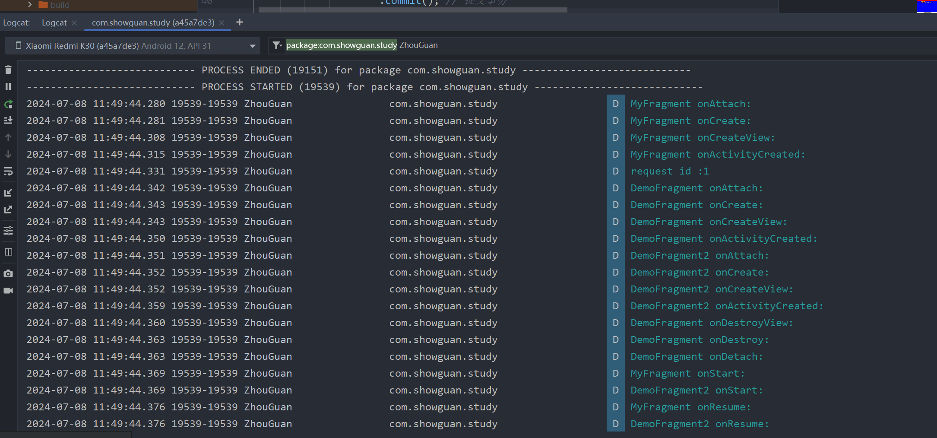
Task: Click the "MyFragment onCreate:" message
Action: [691, 121]
